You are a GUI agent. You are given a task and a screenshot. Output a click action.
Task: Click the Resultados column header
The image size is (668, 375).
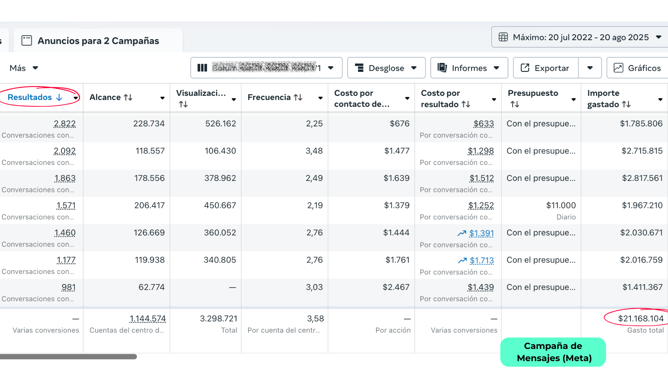click(30, 97)
